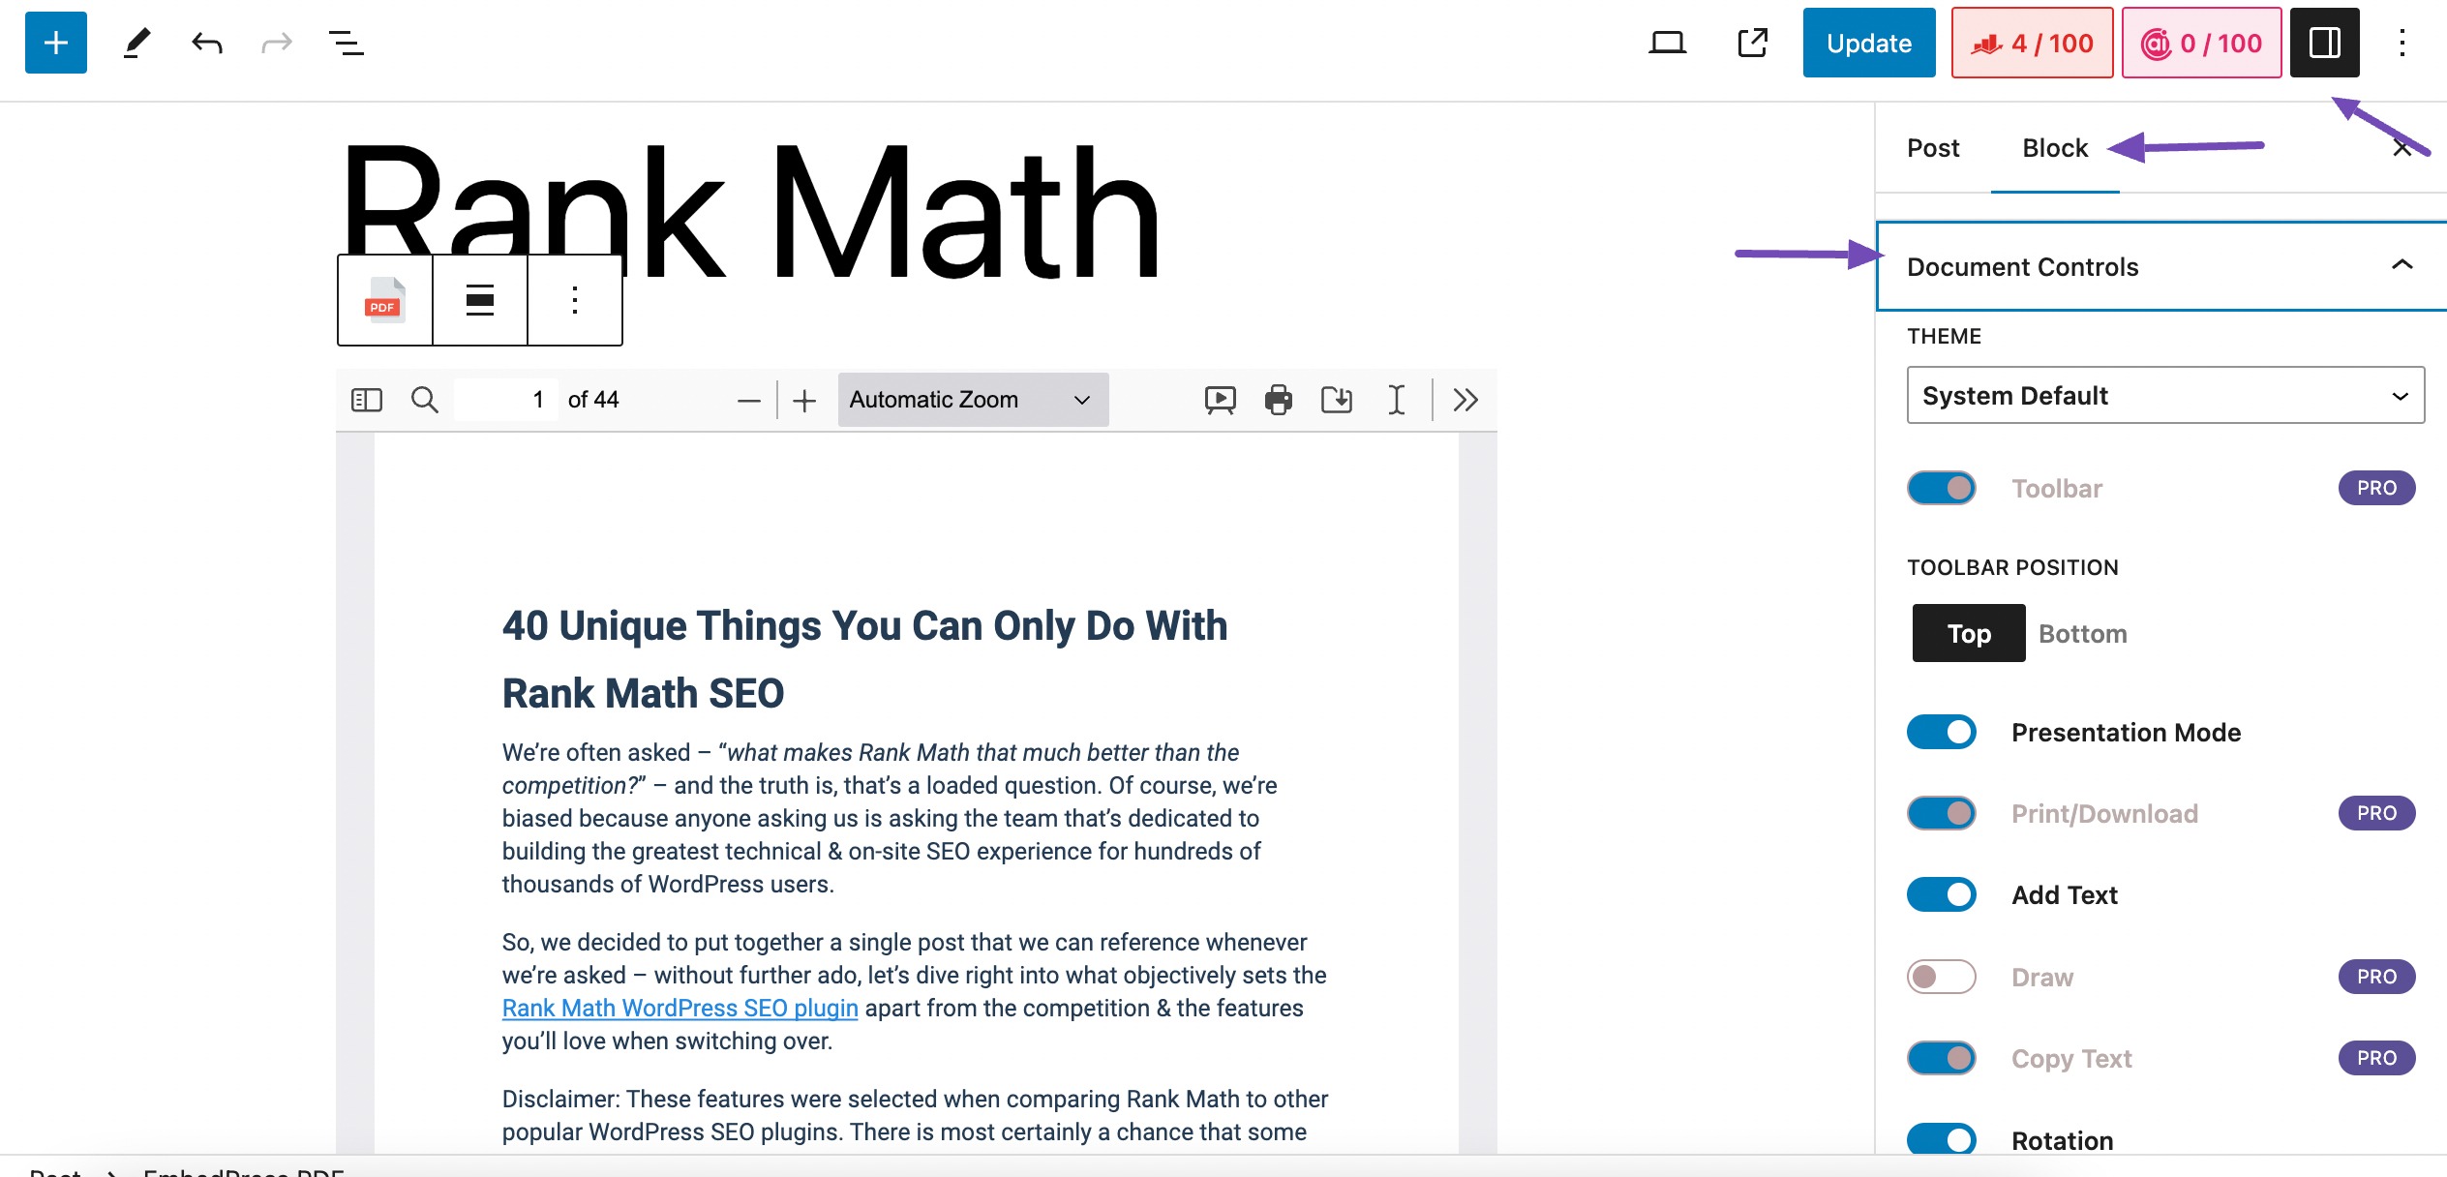This screenshot has height=1177, width=2447.
Task: Toggle the Add Text switch
Action: click(x=1942, y=894)
